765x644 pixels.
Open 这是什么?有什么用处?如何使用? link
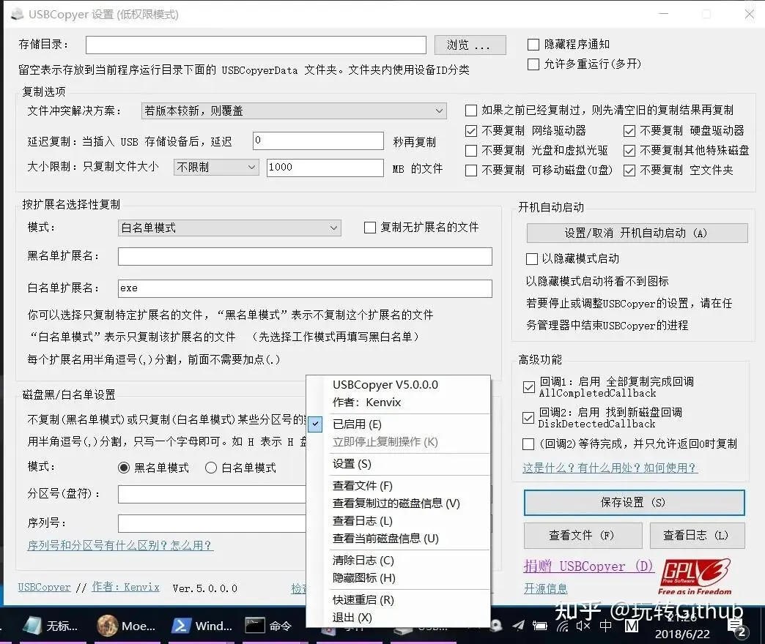click(x=610, y=468)
